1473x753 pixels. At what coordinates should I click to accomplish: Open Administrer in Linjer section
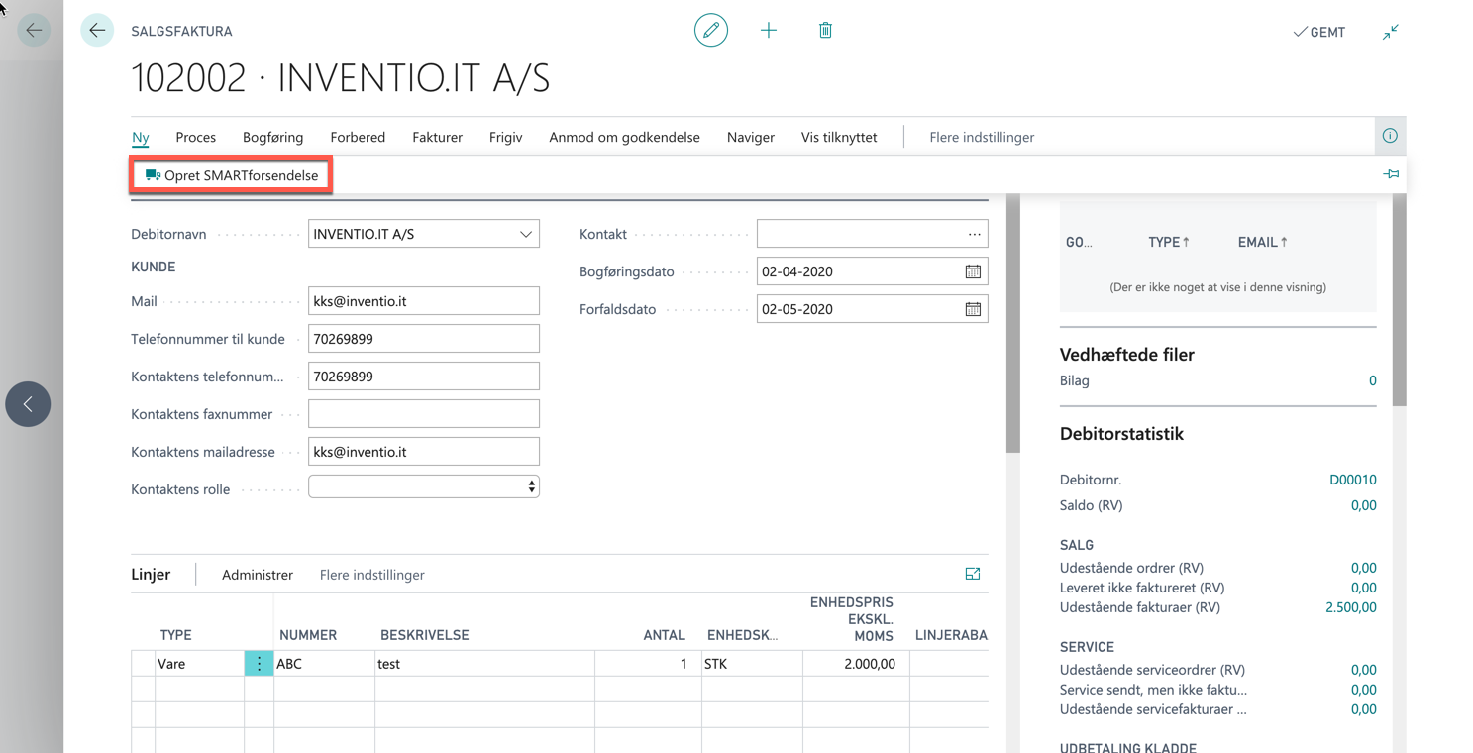coord(258,575)
